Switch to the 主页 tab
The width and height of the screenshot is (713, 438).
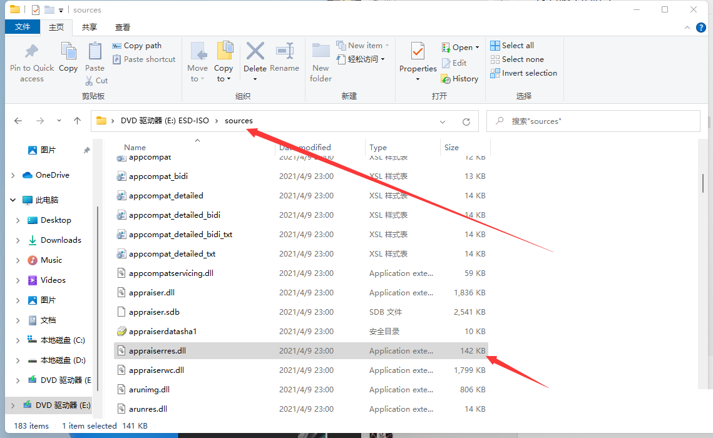click(x=56, y=28)
